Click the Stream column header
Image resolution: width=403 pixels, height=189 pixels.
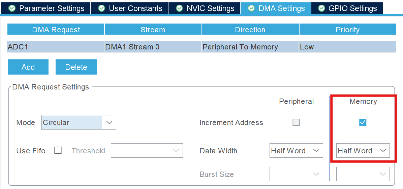point(153,29)
